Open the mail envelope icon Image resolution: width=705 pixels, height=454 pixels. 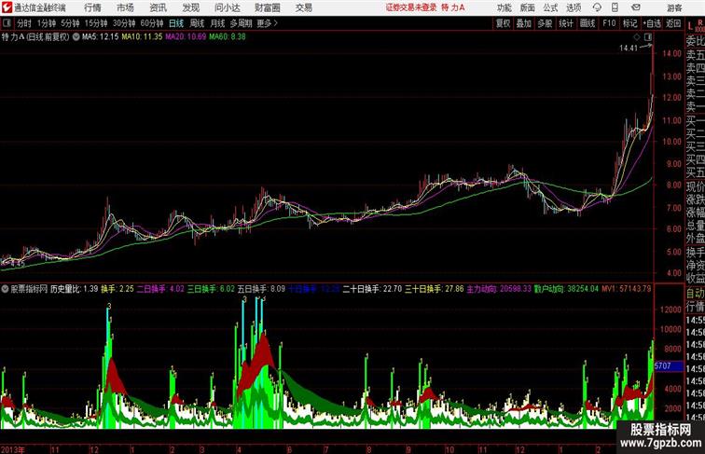(636, 7)
